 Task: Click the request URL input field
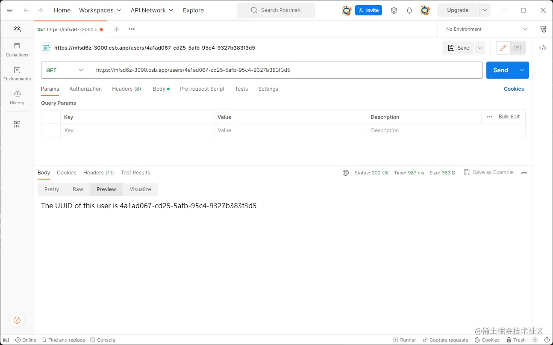click(x=287, y=70)
